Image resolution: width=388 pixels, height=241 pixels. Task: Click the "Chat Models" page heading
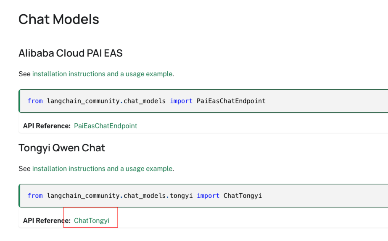tap(59, 19)
